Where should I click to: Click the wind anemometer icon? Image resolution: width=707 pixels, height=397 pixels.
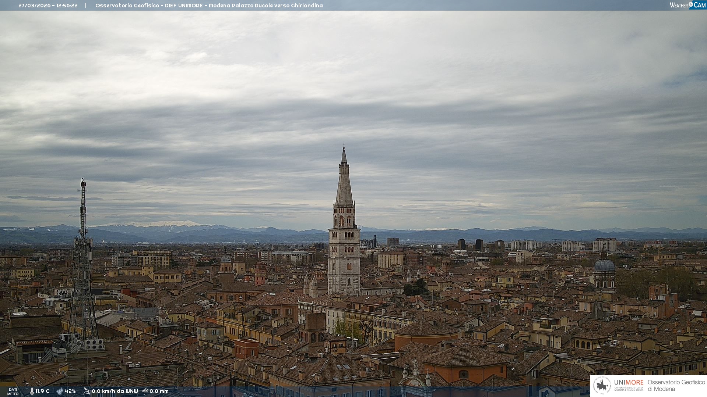[x=87, y=391]
